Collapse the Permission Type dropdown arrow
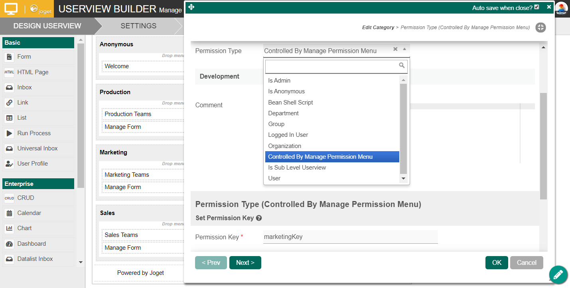Screen dimensions: 570x288 [x=404, y=49]
